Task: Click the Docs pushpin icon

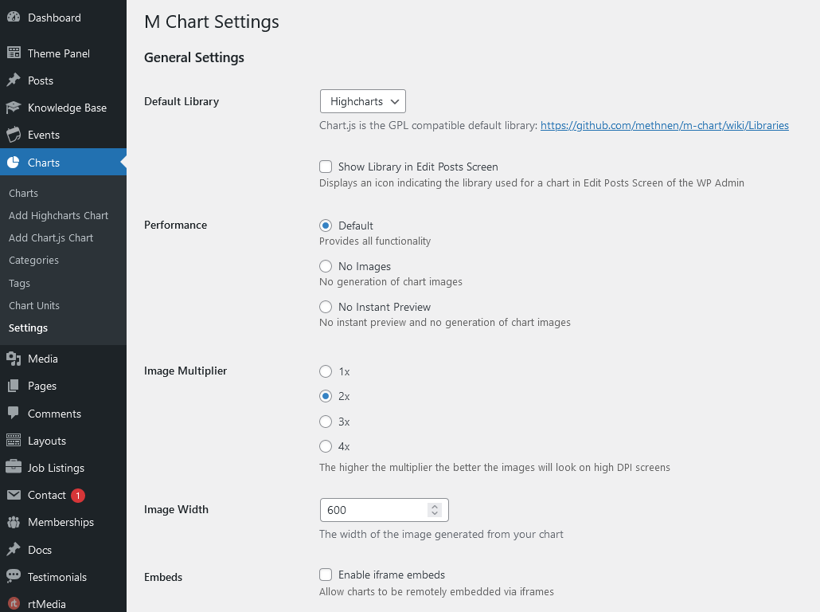Action: click(x=14, y=549)
